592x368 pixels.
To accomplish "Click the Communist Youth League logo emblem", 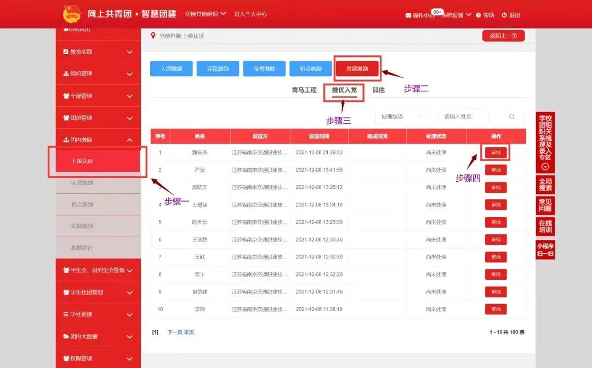I will pyautogui.click(x=72, y=14).
